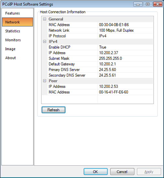Collapse the IPv4 group
This screenshot has width=164, height=178.
click(x=45, y=42)
